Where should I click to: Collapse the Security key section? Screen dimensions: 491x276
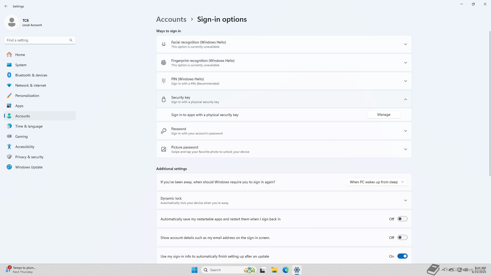coord(405,99)
